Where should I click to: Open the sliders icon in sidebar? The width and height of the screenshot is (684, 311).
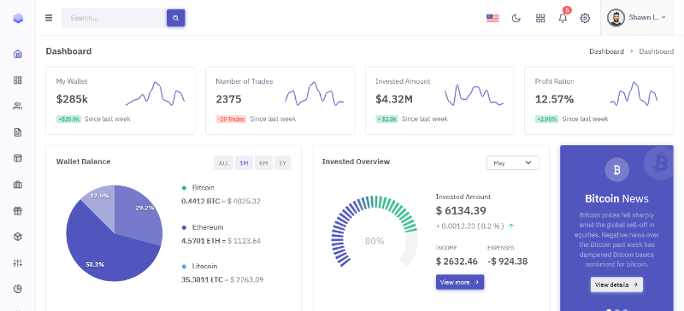pos(18,262)
